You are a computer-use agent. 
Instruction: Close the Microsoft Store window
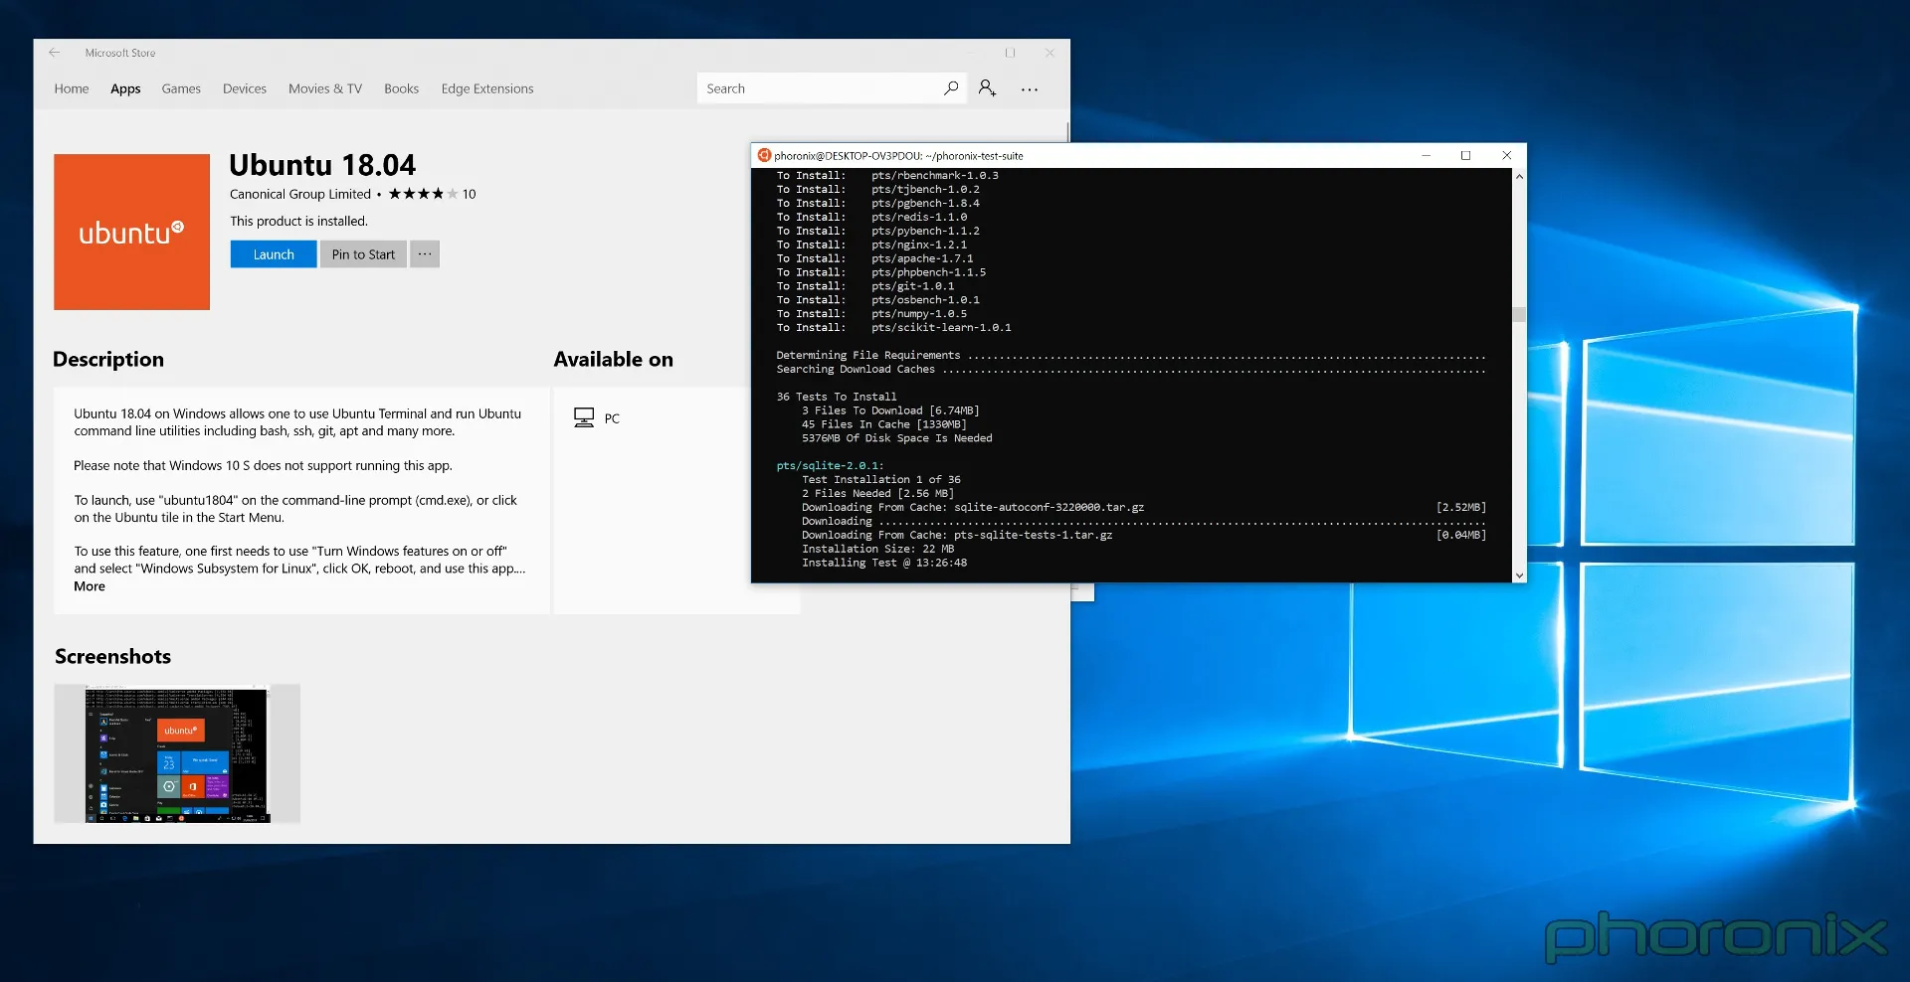1050,53
